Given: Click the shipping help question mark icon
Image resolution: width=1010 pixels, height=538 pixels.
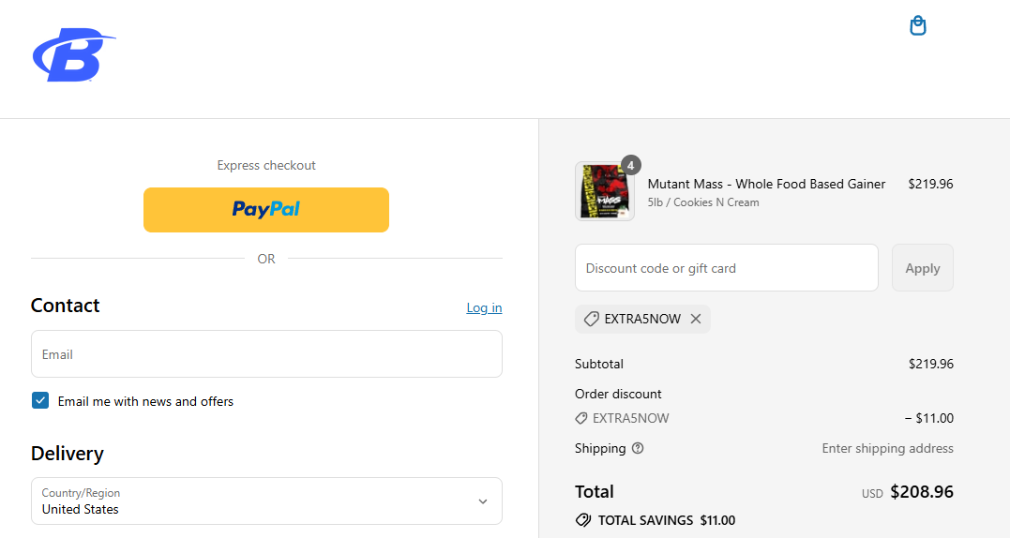Looking at the screenshot, I should (x=638, y=449).
